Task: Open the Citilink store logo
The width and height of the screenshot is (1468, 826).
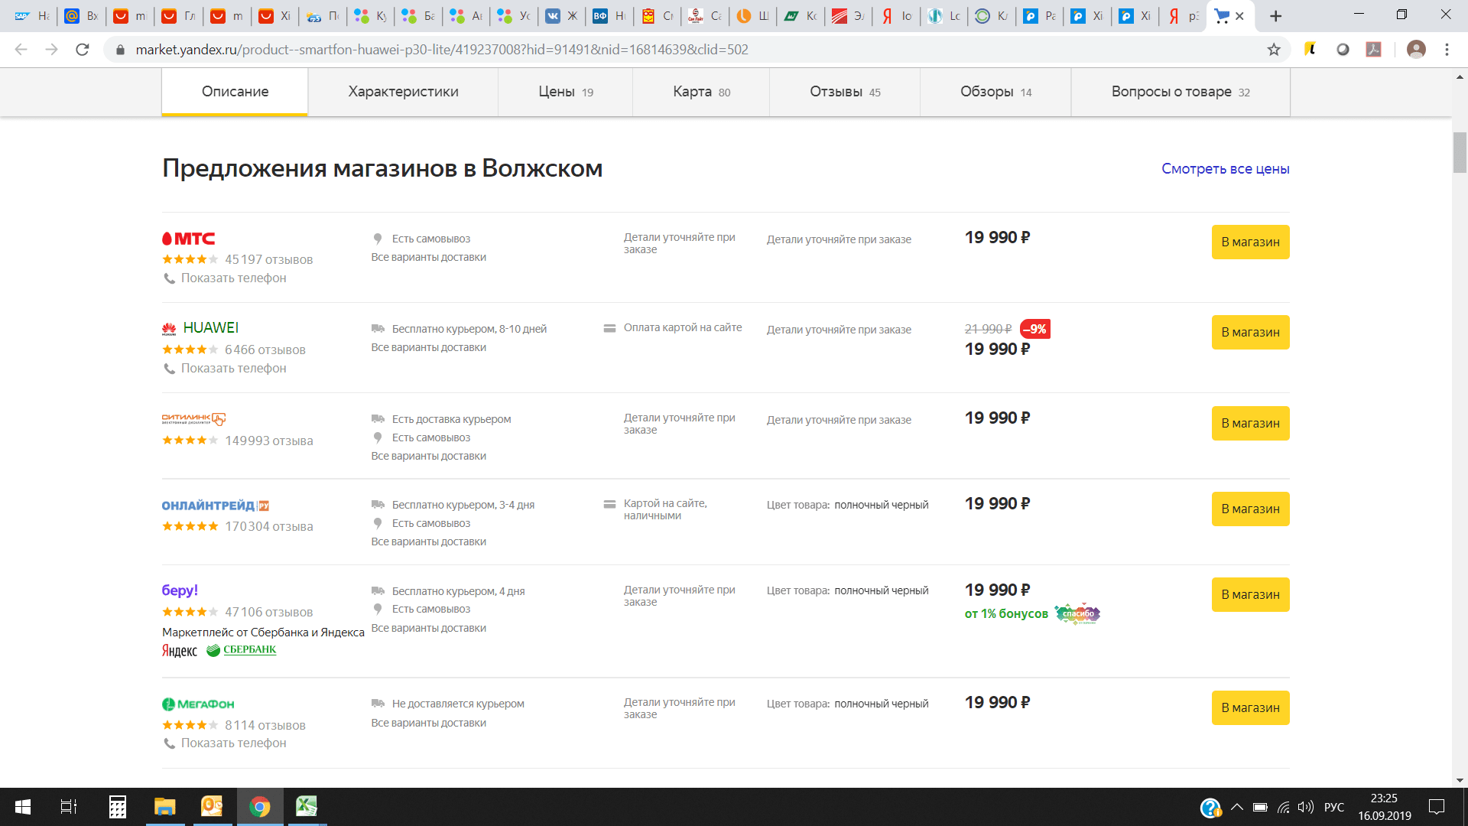Action: click(x=193, y=419)
